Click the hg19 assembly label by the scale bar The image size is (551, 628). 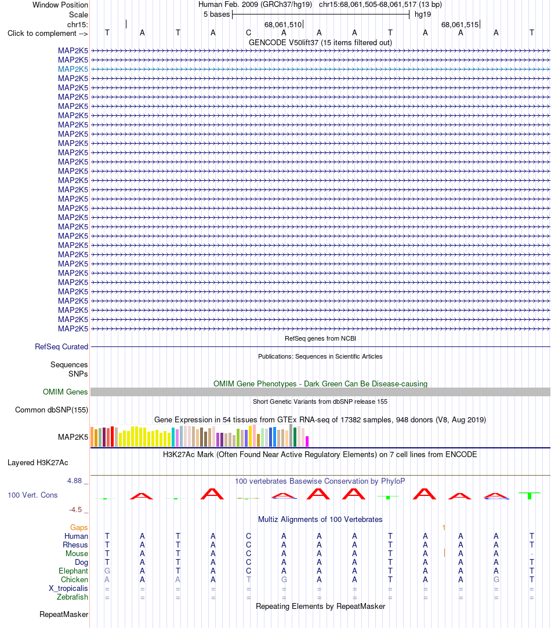click(423, 14)
